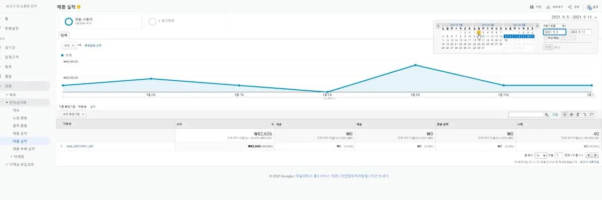Select the 탐색 tab

pos(64,35)
